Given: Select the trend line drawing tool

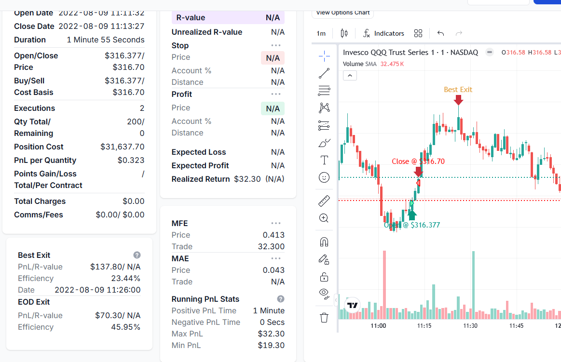Looking at the screenshot, I should (324, 74).
